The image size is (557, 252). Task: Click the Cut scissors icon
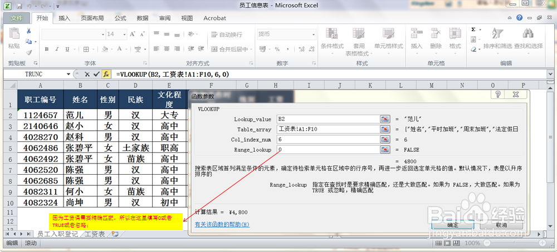click(x=29, y=31)
